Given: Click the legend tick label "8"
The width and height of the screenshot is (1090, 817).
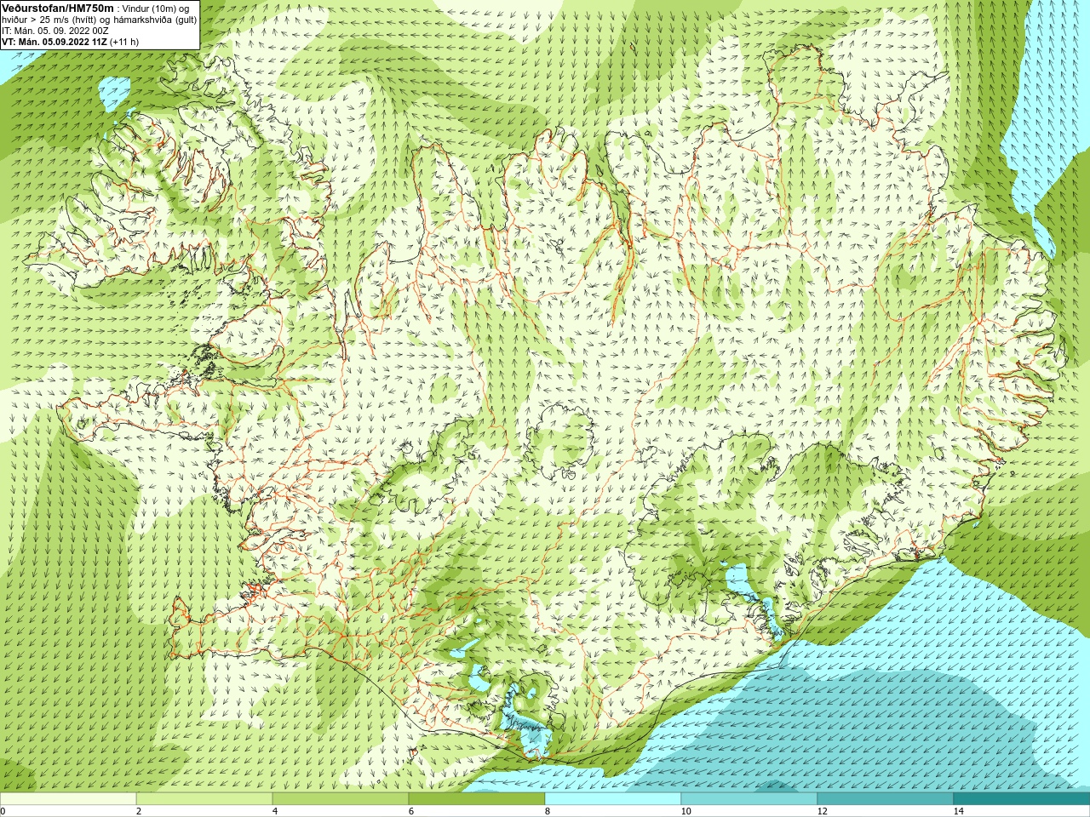Looking at the screenshot, I should tap(547, 811).
